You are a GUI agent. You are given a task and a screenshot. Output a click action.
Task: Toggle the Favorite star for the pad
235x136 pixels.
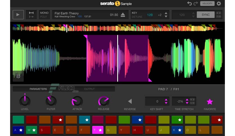pos(210,102)
